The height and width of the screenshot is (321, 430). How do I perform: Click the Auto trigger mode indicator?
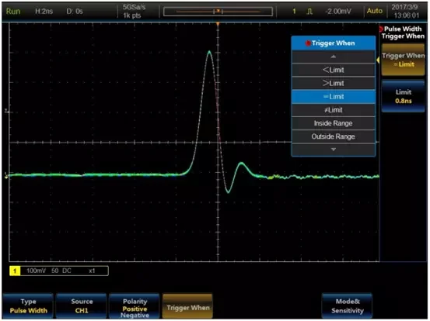point(374,11)
